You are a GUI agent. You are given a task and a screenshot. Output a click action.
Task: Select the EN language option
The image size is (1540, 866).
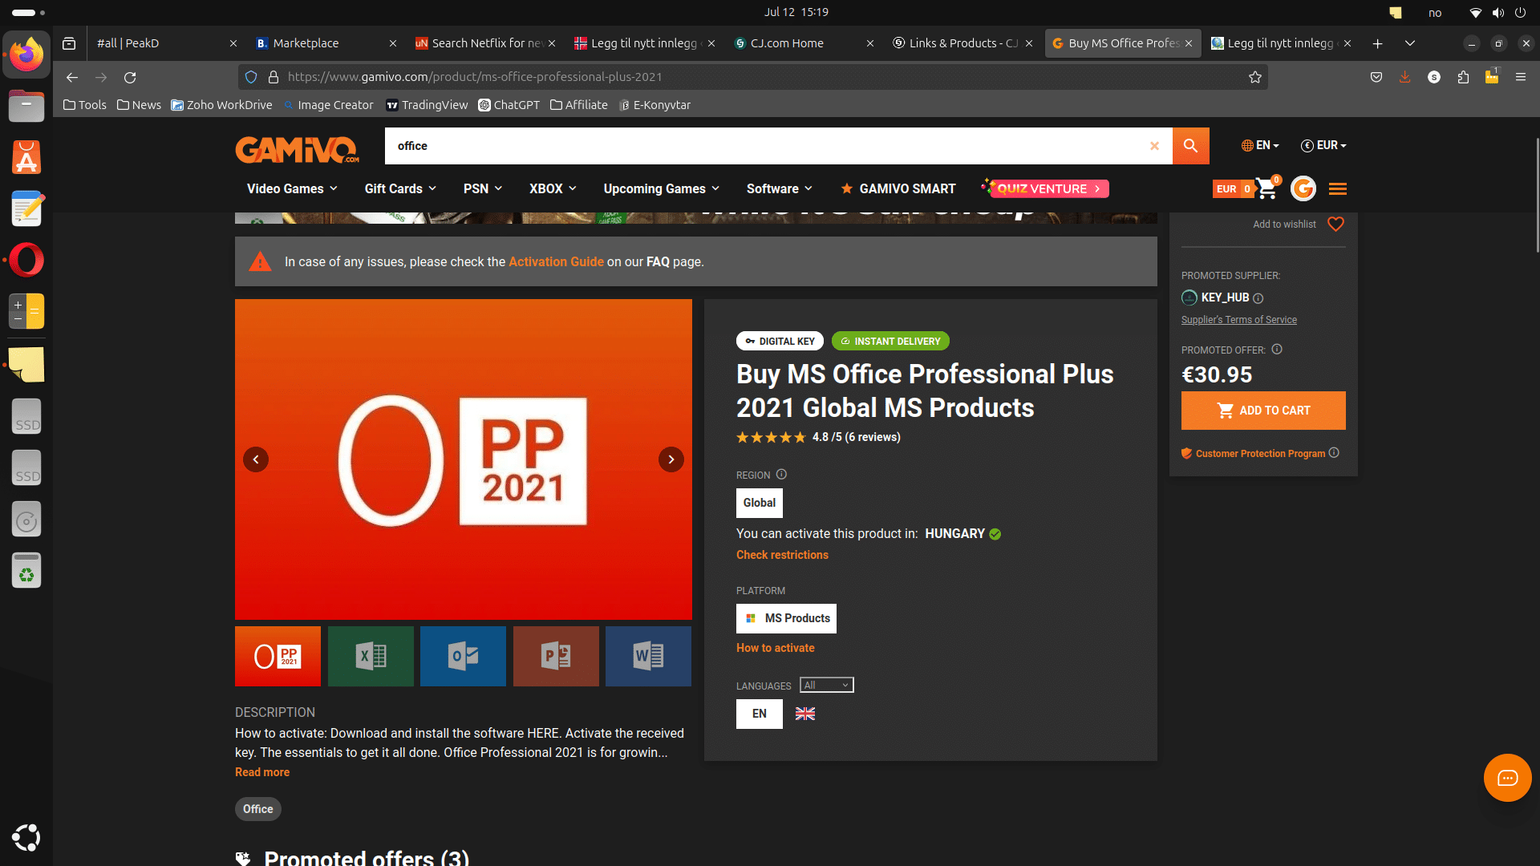tap(759, 714)
